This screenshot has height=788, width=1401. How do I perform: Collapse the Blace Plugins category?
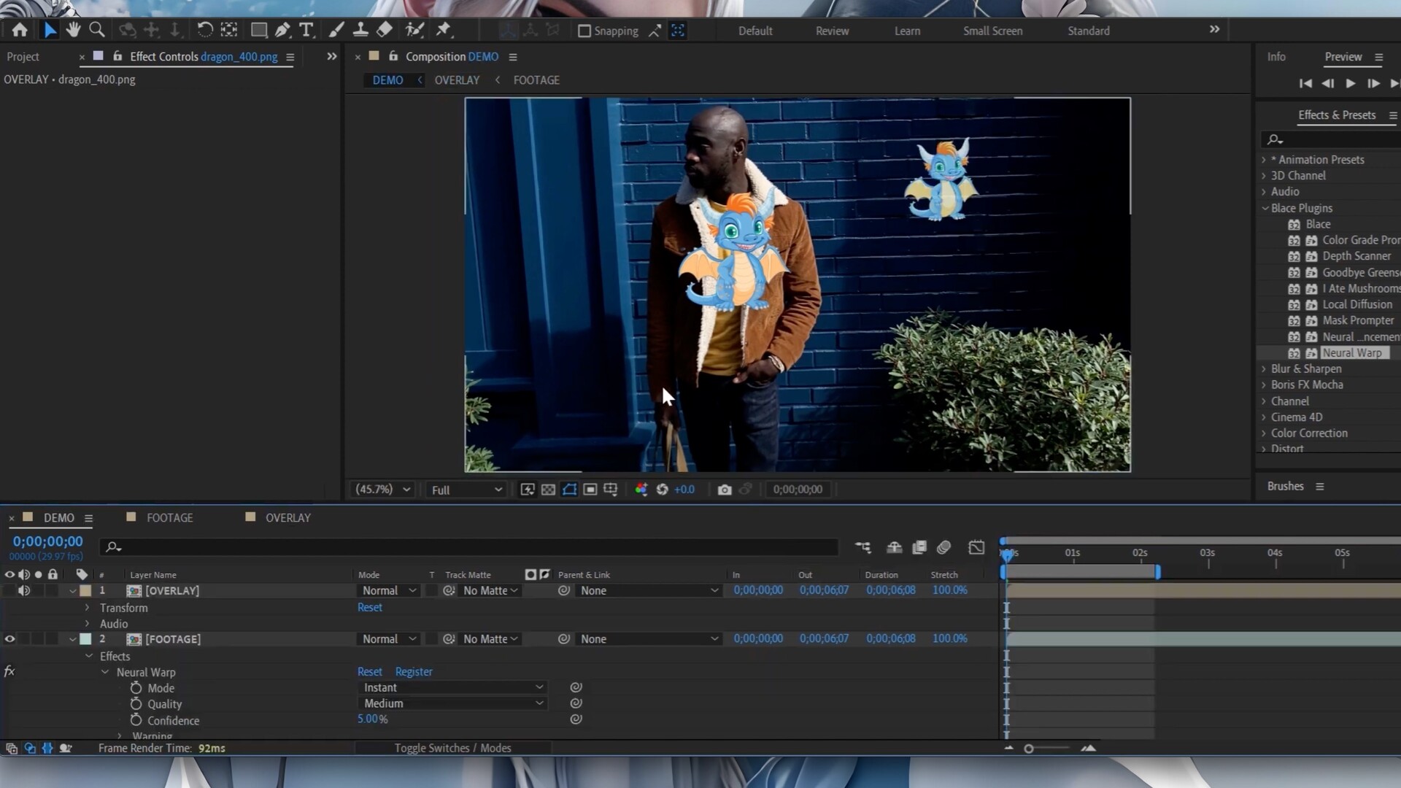tap(1265, 208)
